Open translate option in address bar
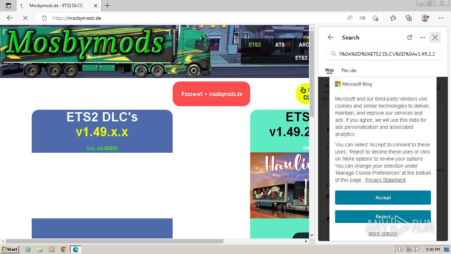451x254 pixels. click(363, 18)
